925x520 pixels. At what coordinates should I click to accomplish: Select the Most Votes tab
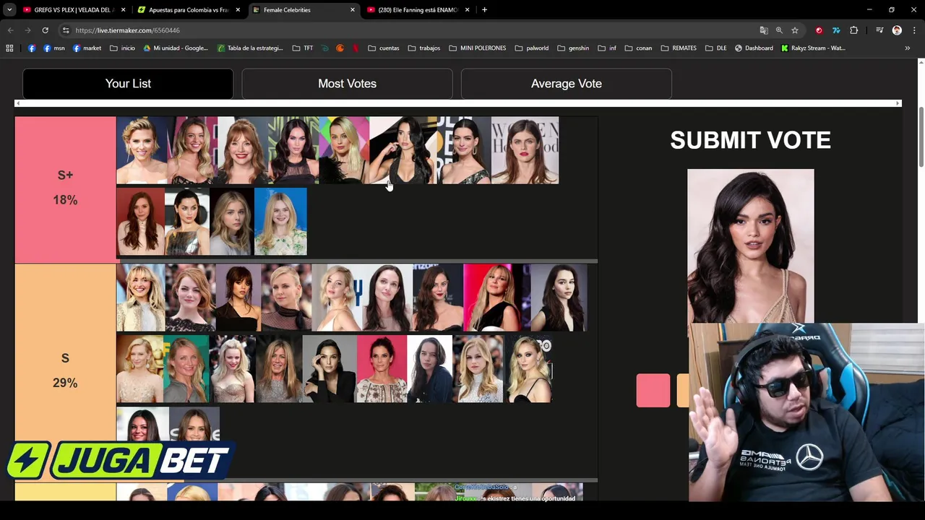point(347,84)
